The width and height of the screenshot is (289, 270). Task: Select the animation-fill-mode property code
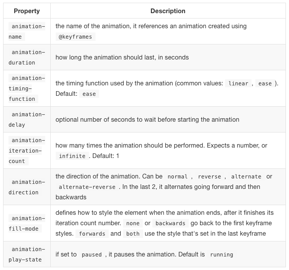pos(27,223)
